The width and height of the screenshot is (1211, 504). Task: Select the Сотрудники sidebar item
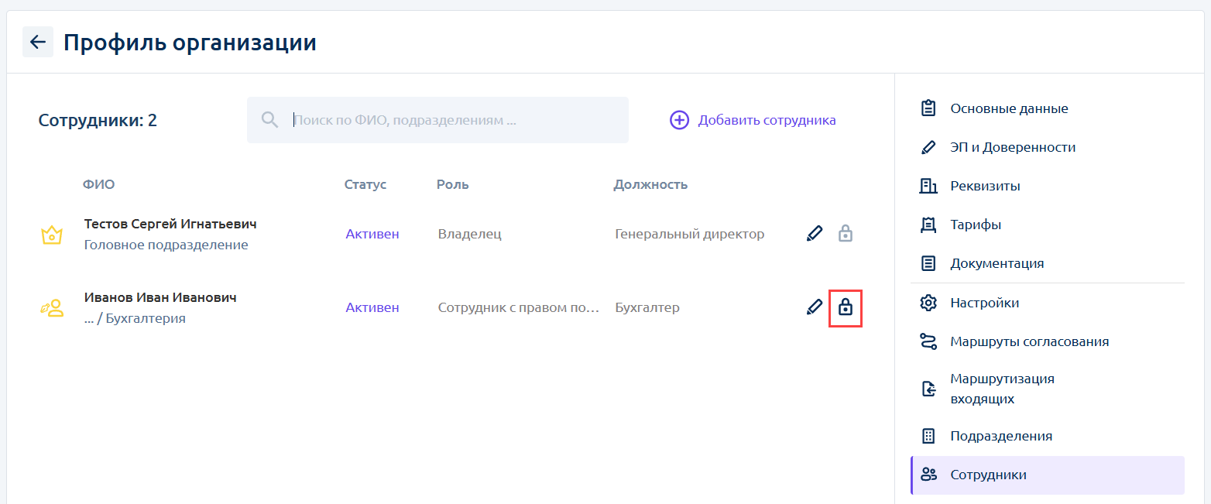(x=1048, y=475)
